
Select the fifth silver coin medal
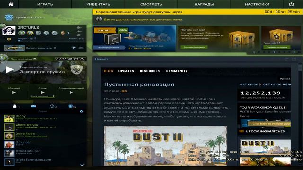click(x=54, y=33)
